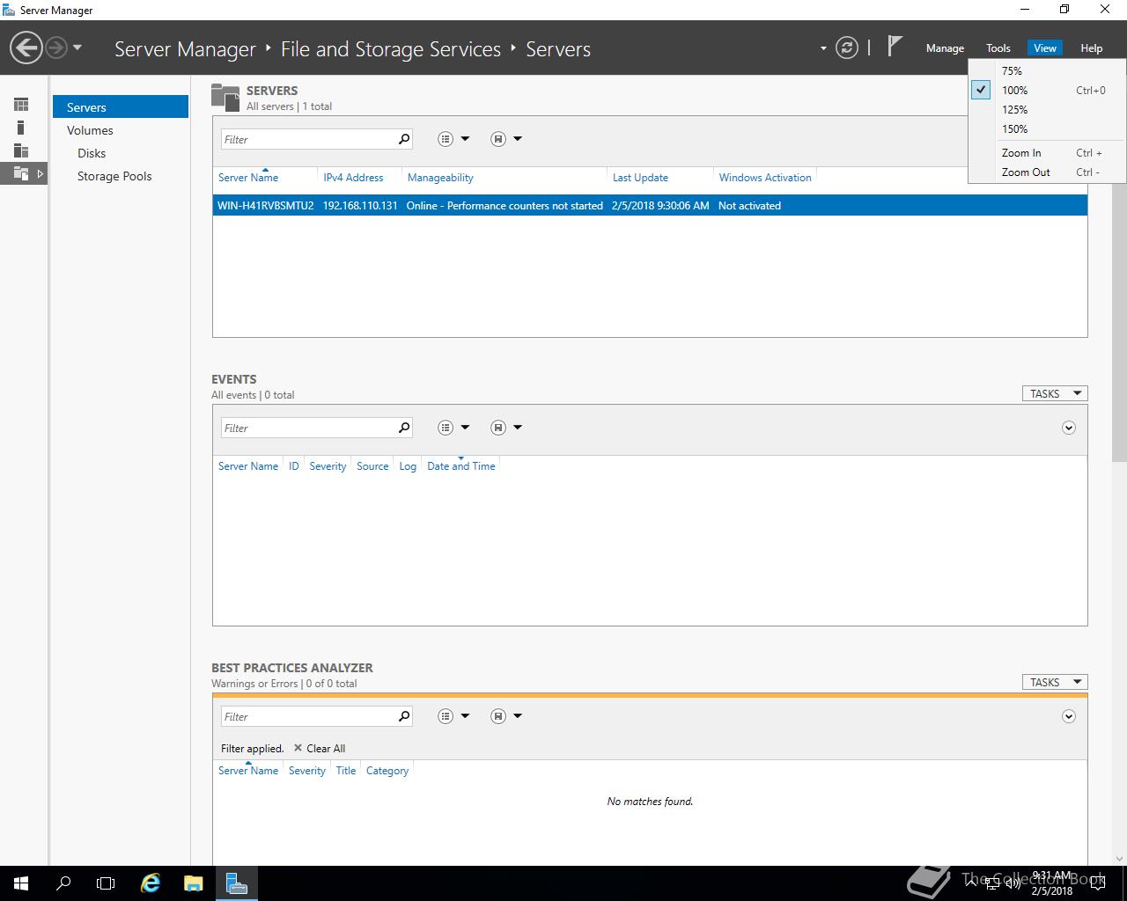Open Volumes in navigation pane
The width and height of the screenshot is (1127, 901).
click(121, 130)
